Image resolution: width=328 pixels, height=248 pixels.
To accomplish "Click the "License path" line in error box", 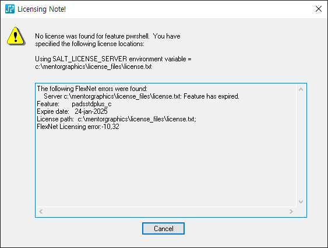I will 117,119.
